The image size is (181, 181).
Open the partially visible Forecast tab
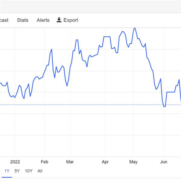pyautogui.click(x=4, y=20)
